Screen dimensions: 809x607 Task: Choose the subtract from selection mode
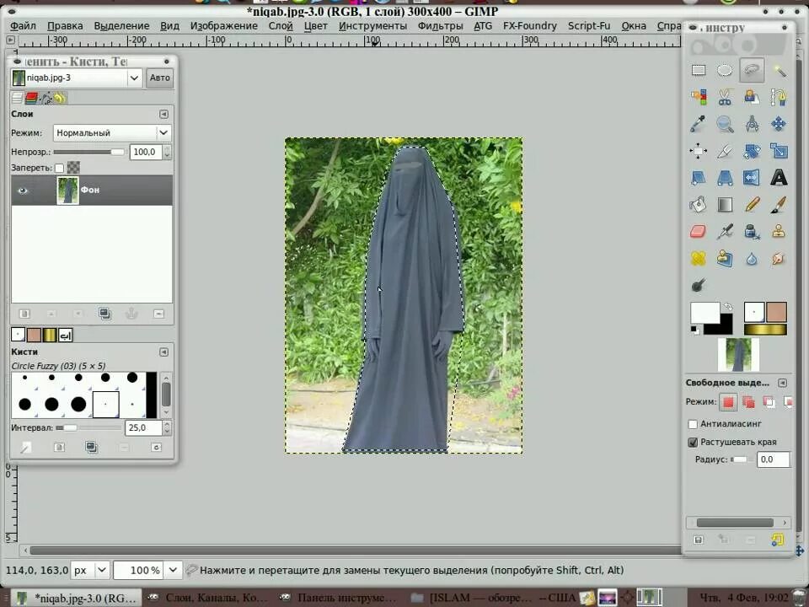point(769,401)
